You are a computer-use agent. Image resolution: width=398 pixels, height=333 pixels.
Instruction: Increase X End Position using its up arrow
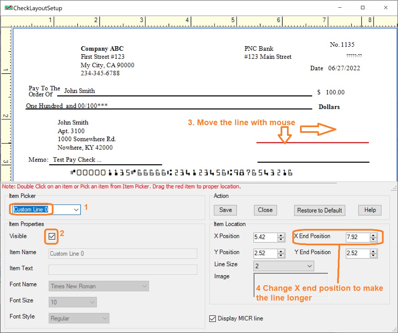374,235
